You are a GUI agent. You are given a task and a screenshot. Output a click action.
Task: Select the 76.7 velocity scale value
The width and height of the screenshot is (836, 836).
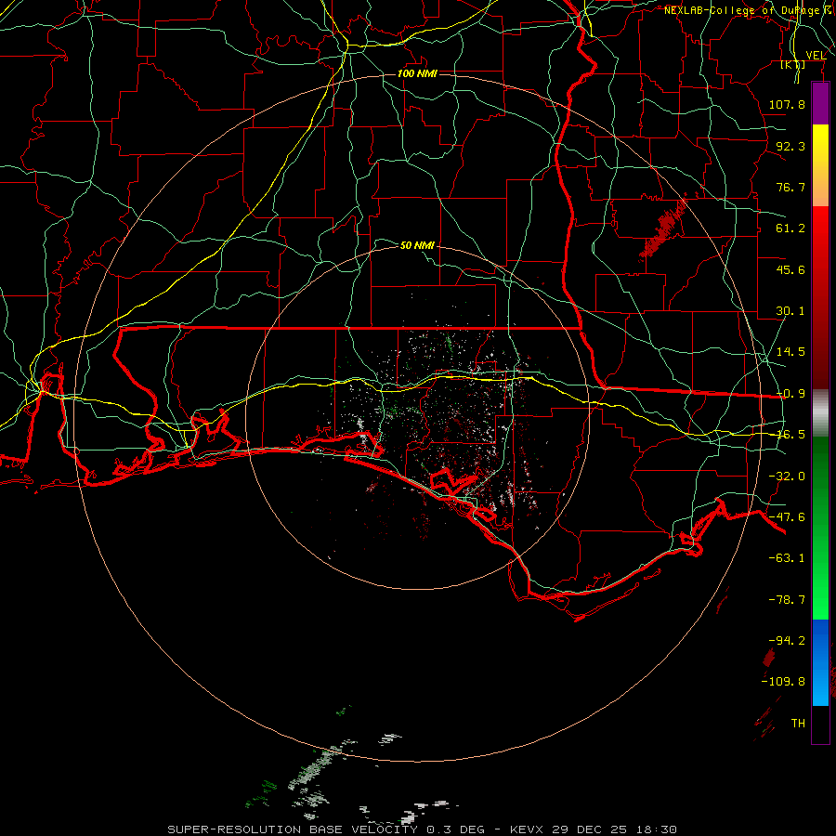790,187
